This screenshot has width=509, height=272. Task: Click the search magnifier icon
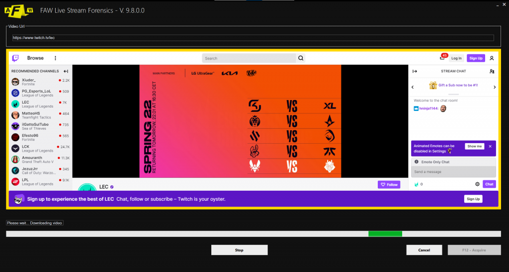(301, 58)
